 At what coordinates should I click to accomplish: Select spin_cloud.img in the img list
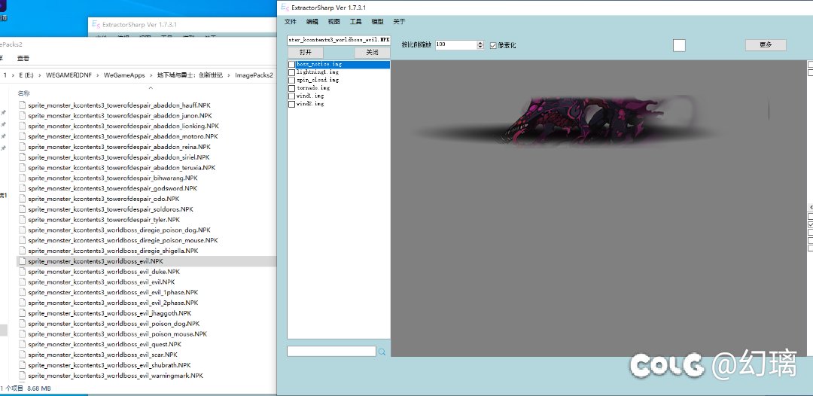pyautogui.click(x=318, y=81)
